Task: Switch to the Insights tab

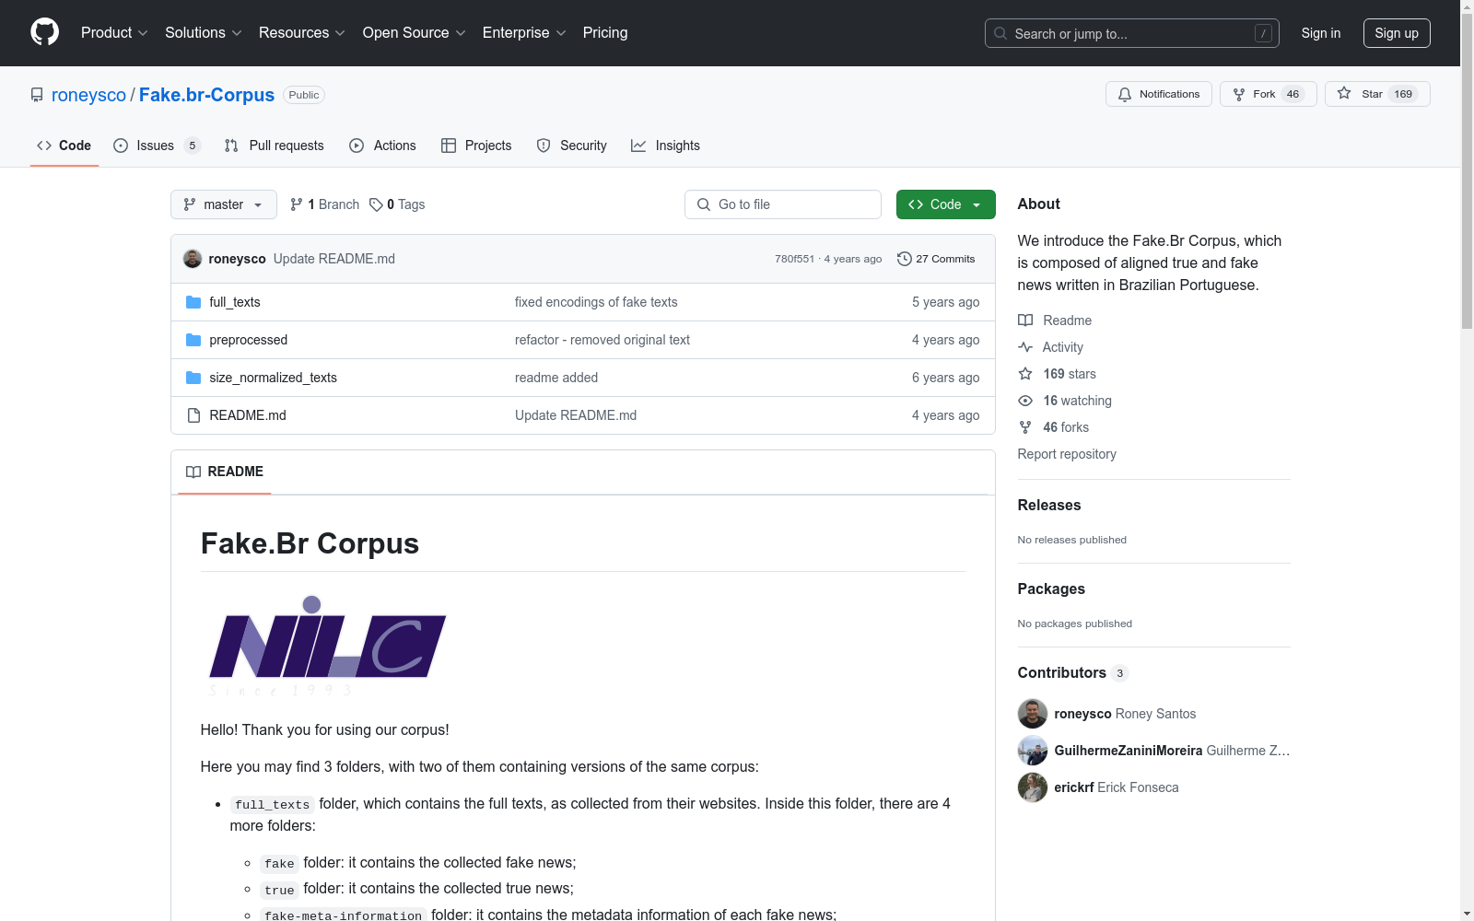Action: 665,146
